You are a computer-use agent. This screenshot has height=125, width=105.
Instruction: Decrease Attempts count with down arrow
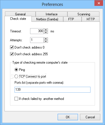[46, 41]
